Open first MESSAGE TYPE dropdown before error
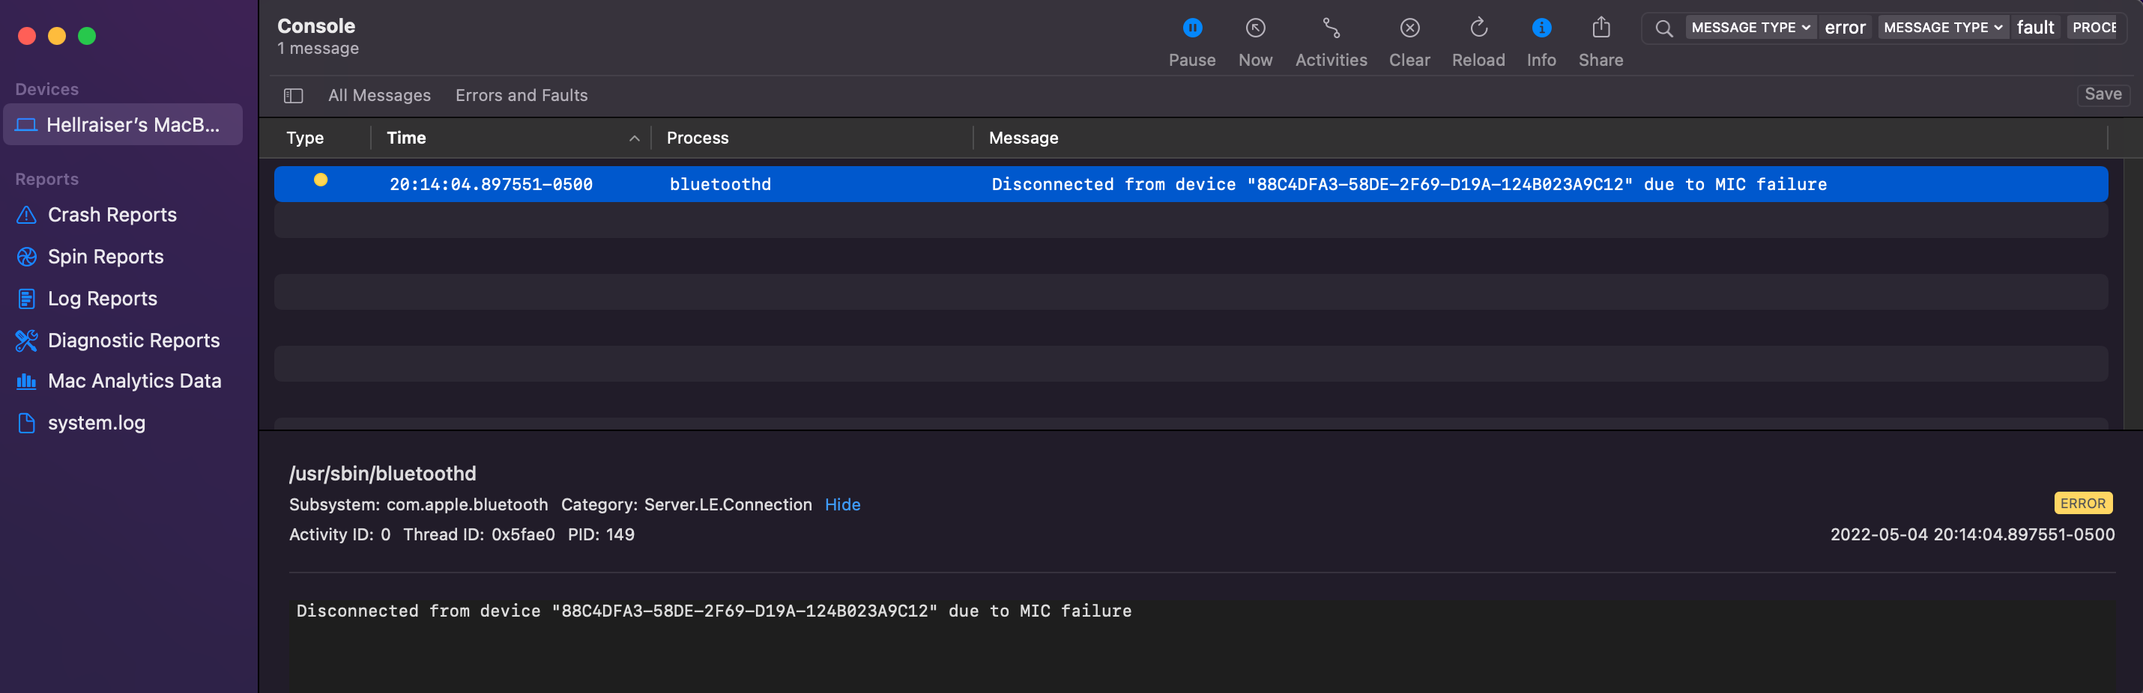Viewport: 2143px width, 693px height. coord(1750,28)
